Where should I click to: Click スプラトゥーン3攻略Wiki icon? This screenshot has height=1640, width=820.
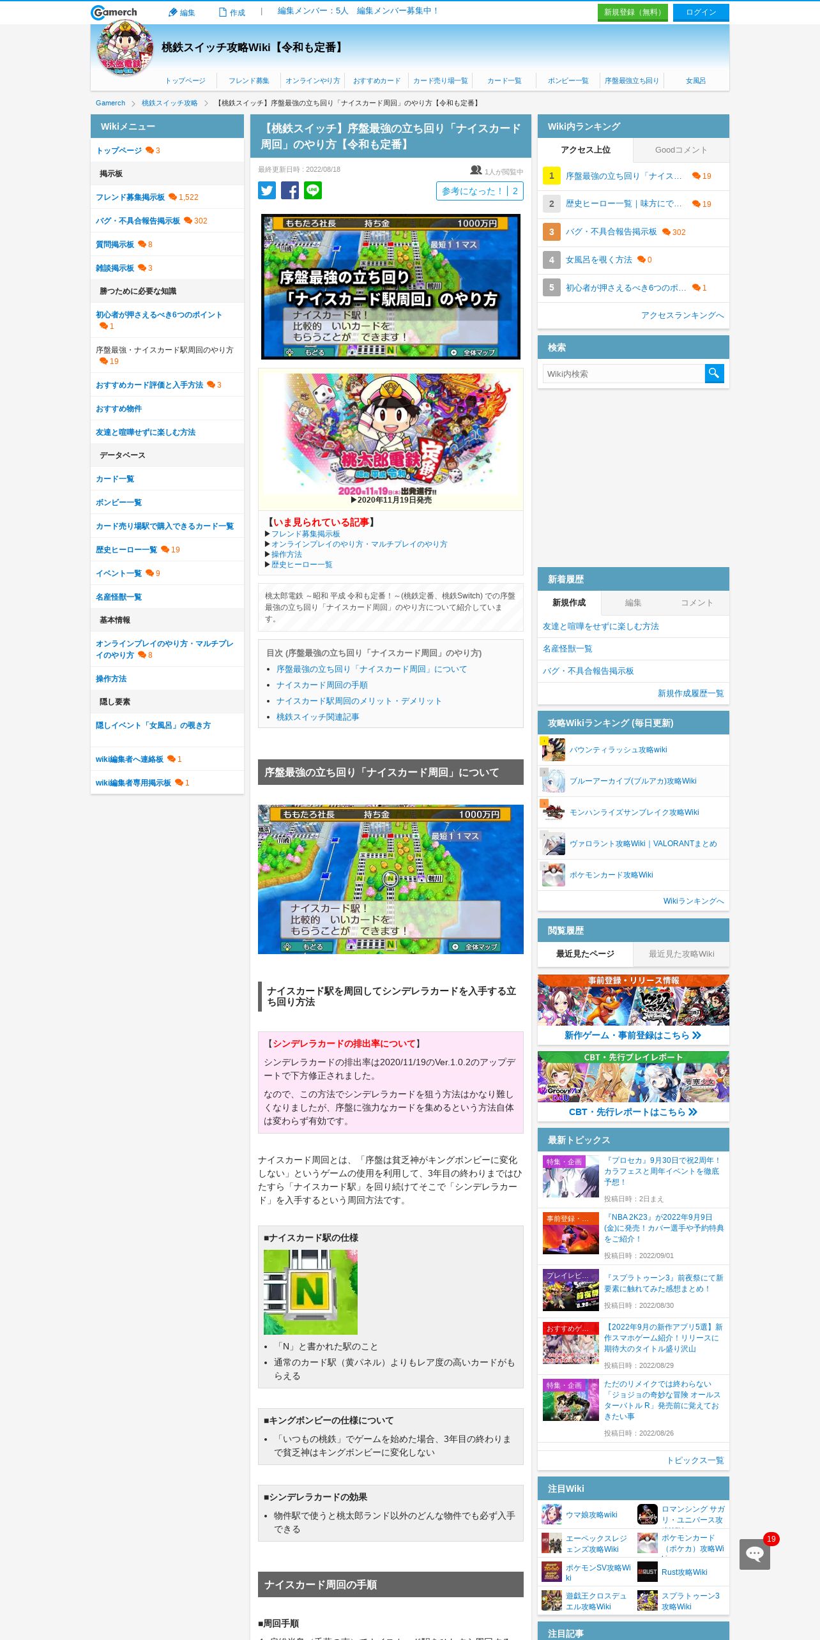(x=648, y=1600)
